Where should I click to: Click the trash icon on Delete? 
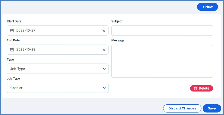(x=195, y=88)
